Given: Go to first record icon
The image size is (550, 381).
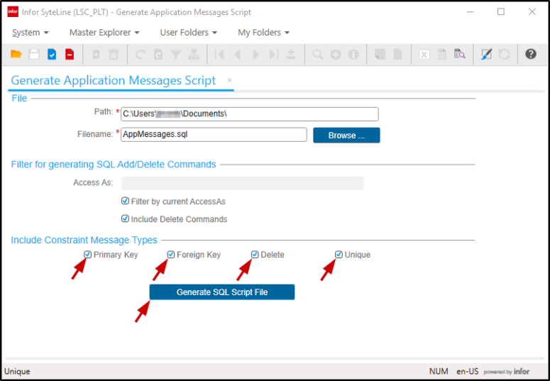Looking at the screenshot, I should pyautogui.click(x=219, y=55).
